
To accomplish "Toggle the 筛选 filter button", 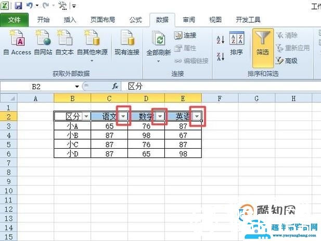I will coord(263,48).
